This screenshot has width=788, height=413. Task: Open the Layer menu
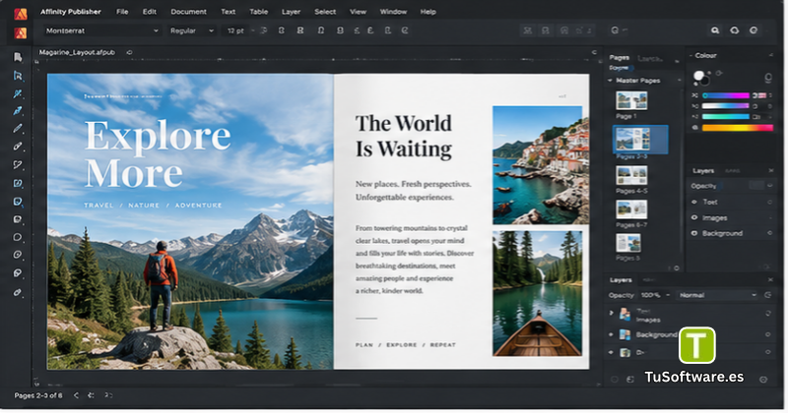291,12
